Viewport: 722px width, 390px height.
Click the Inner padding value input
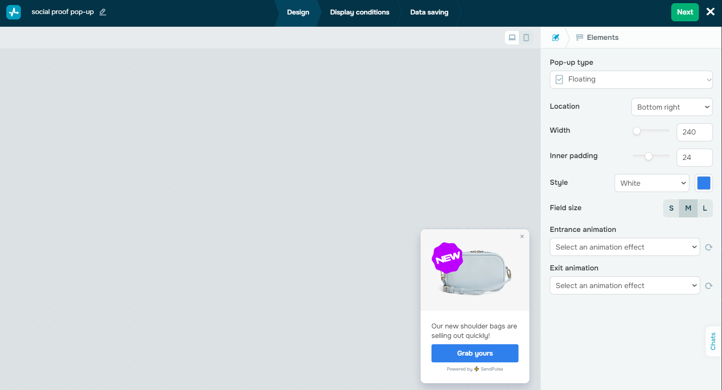pyautogui.click(x=695, y=158)
